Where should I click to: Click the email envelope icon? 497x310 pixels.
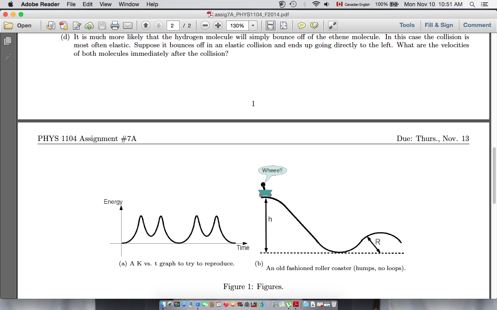[128, 26]
